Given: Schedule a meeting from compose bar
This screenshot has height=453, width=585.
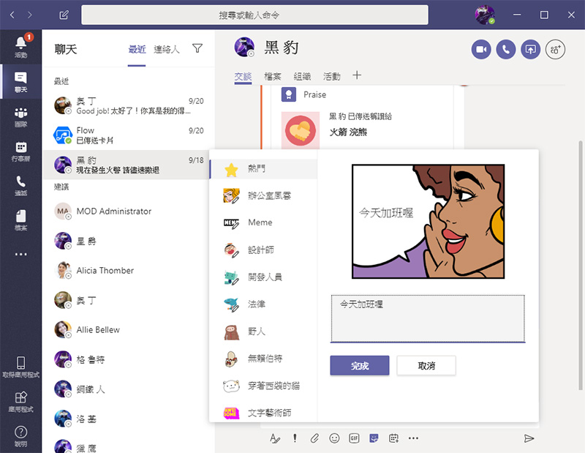Looking at the screenshot, I should [x=393, y=438].
